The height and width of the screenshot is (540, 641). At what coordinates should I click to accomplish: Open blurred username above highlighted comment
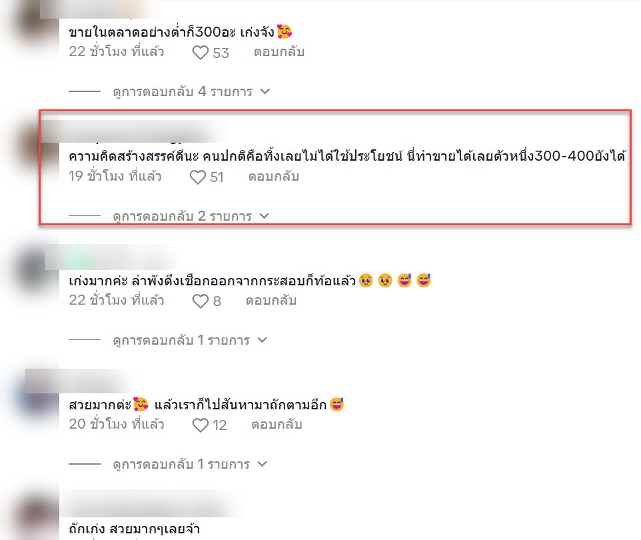[x=135, y=132]
